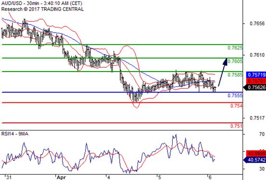Click the 6 date label on time axis
The width and height of the screenshot is (266, 180).
[x=210, y=178]
